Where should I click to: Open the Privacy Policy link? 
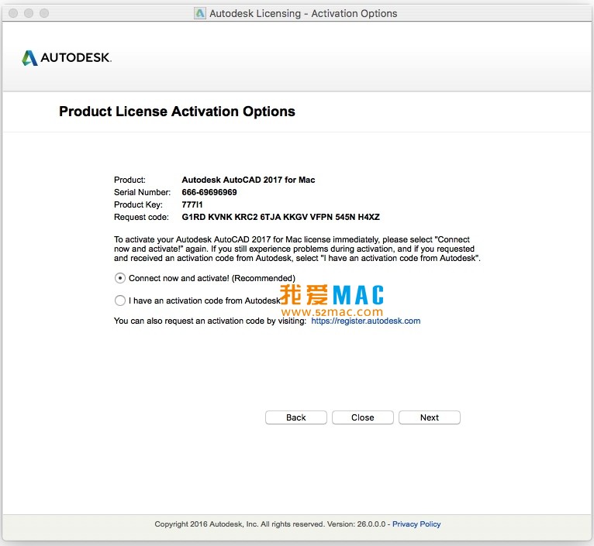coord(416,524)
